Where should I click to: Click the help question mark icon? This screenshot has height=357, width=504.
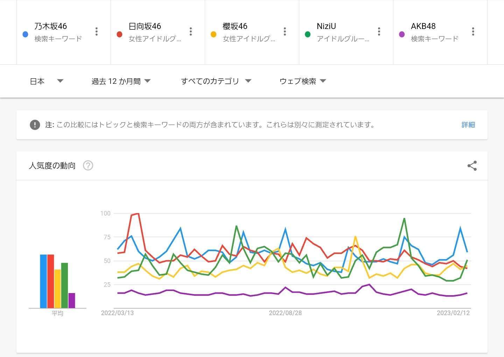(88, 166)
